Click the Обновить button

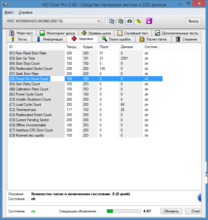click(x=171, y=211)
